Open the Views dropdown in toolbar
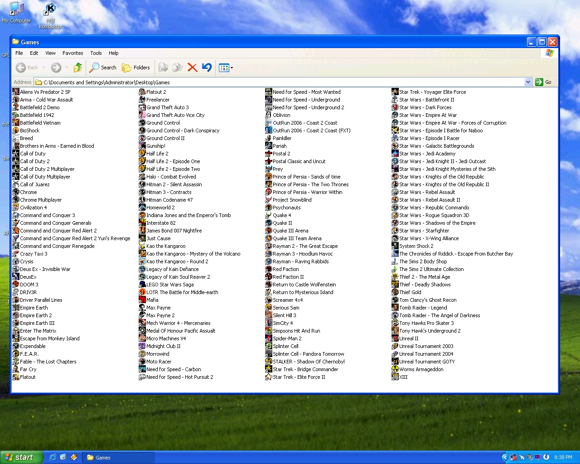 (x=226, y=68)
